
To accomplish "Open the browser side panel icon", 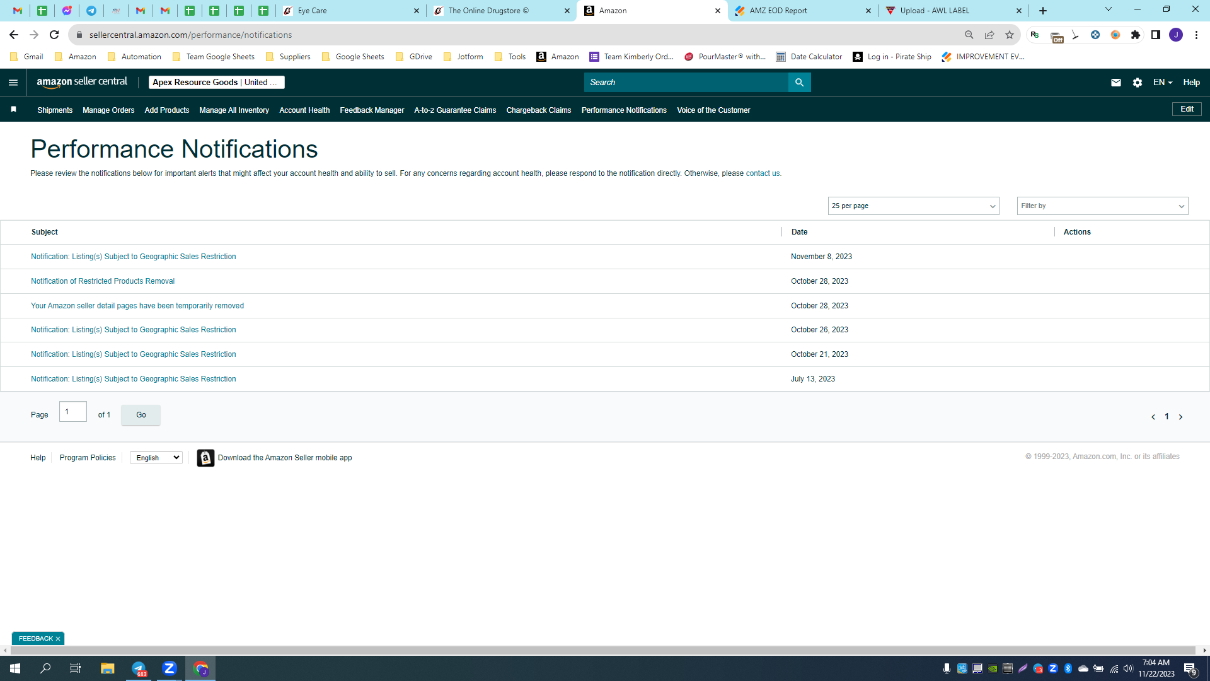I will pos(1156,35).
